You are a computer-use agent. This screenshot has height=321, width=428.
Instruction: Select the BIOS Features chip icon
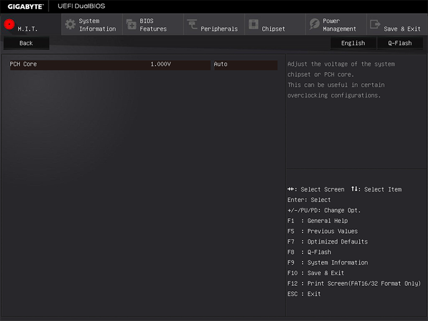pos(131,24)
